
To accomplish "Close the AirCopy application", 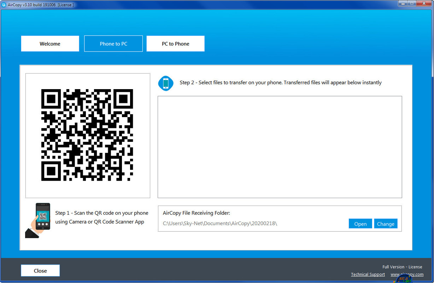I will (x=40, y=271).
